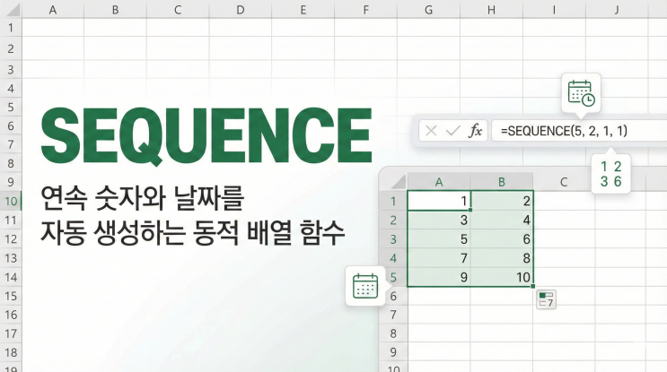Select inset cell containing value 9
Viewport: 667px width, 372px height.
(439, 277)
